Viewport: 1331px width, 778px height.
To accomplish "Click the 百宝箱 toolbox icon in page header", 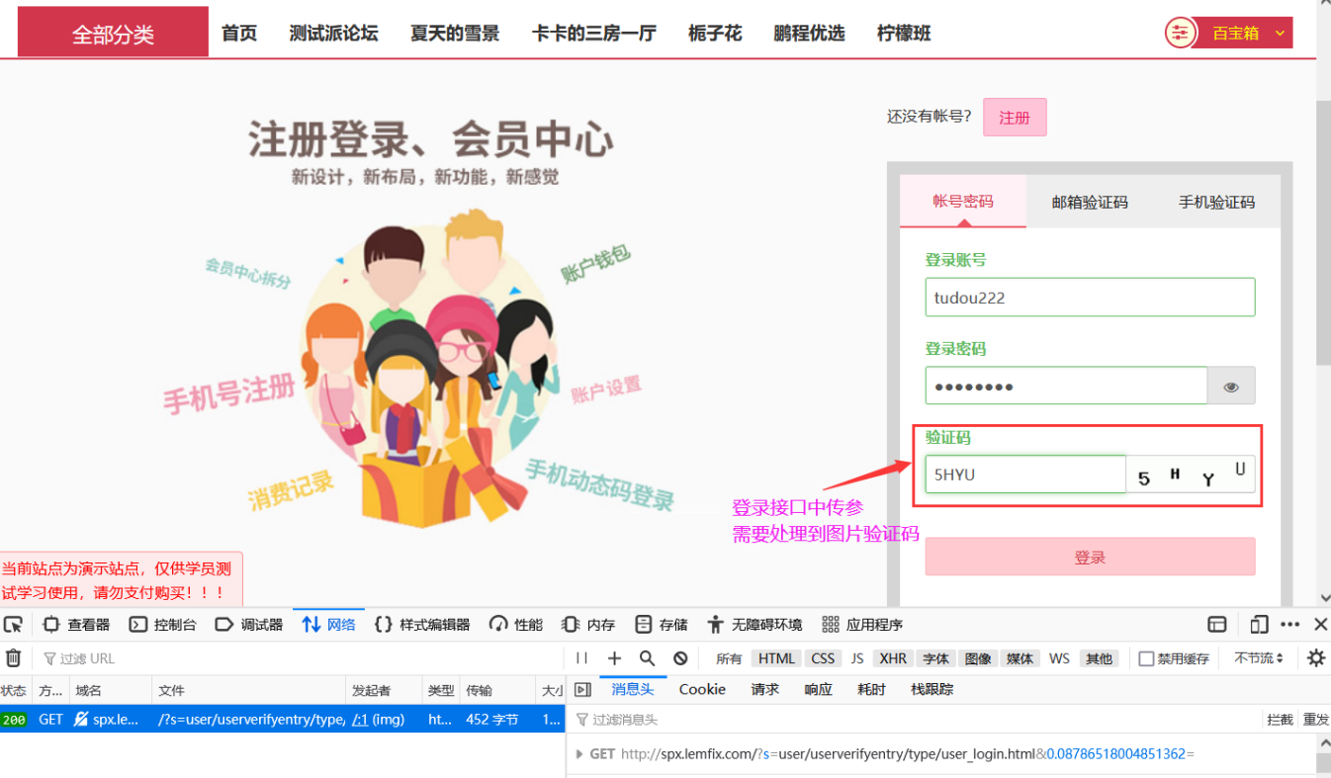I will click(x=1180, y=32).
